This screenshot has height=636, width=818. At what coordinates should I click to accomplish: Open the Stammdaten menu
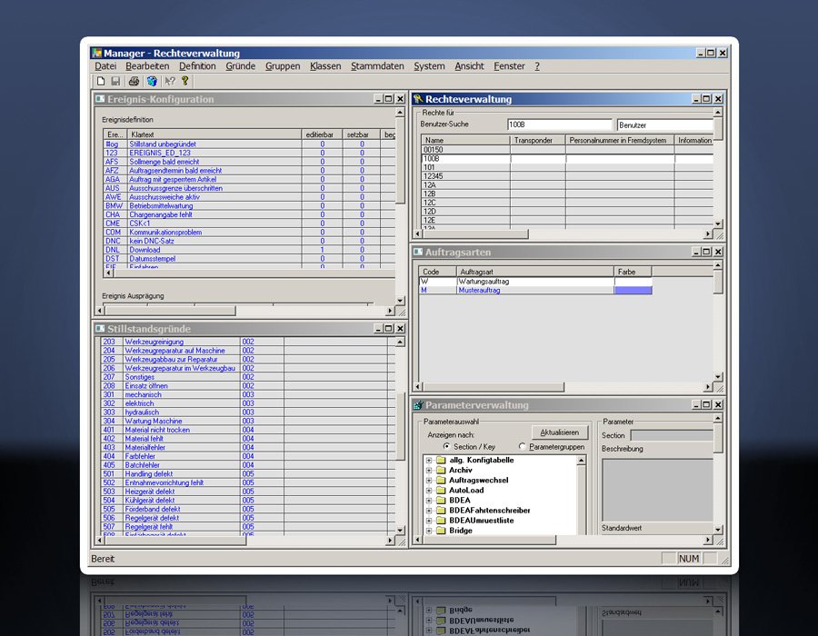[x=377, y=66]
